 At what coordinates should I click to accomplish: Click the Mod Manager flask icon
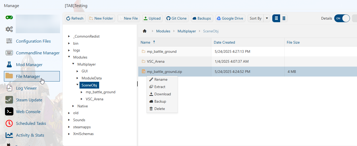click(9, 65)
